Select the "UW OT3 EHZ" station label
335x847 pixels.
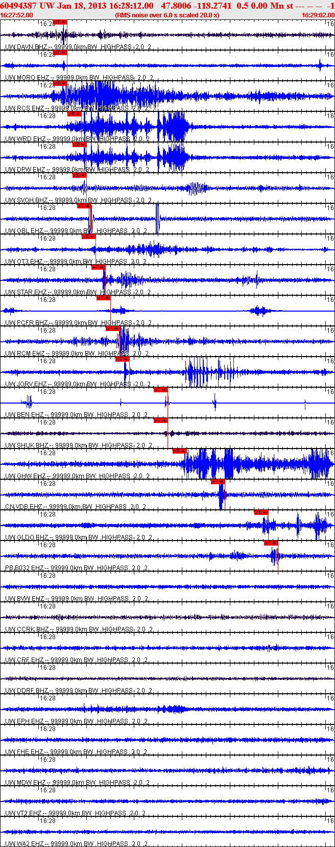click(x=24, y=262)
